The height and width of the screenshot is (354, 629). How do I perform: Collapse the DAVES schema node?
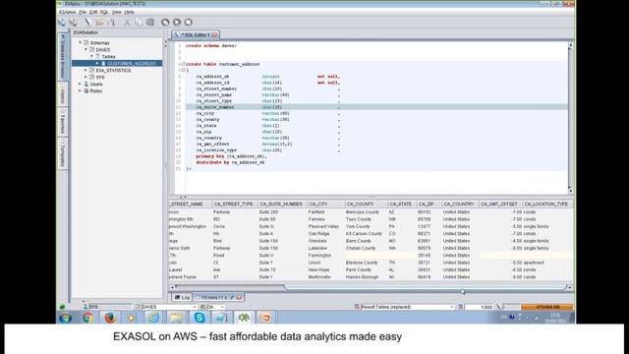pos(86,49)
